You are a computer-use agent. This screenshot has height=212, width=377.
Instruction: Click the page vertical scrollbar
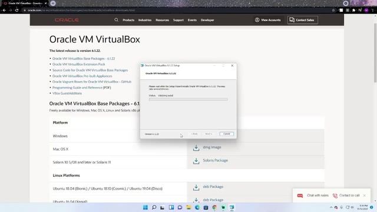click(375, 53)
